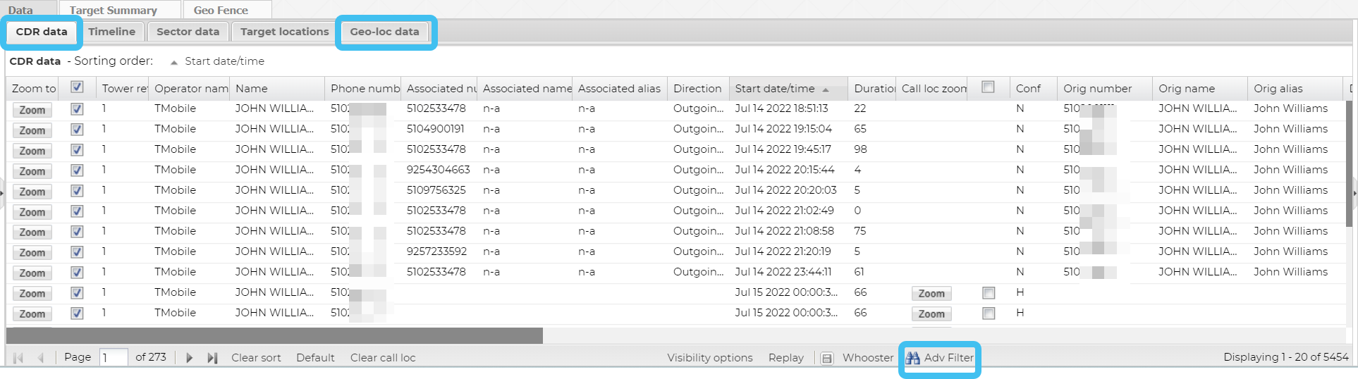Click the page number input field
The width and height of the screenshot is (1358, 379).
[114, 358]
